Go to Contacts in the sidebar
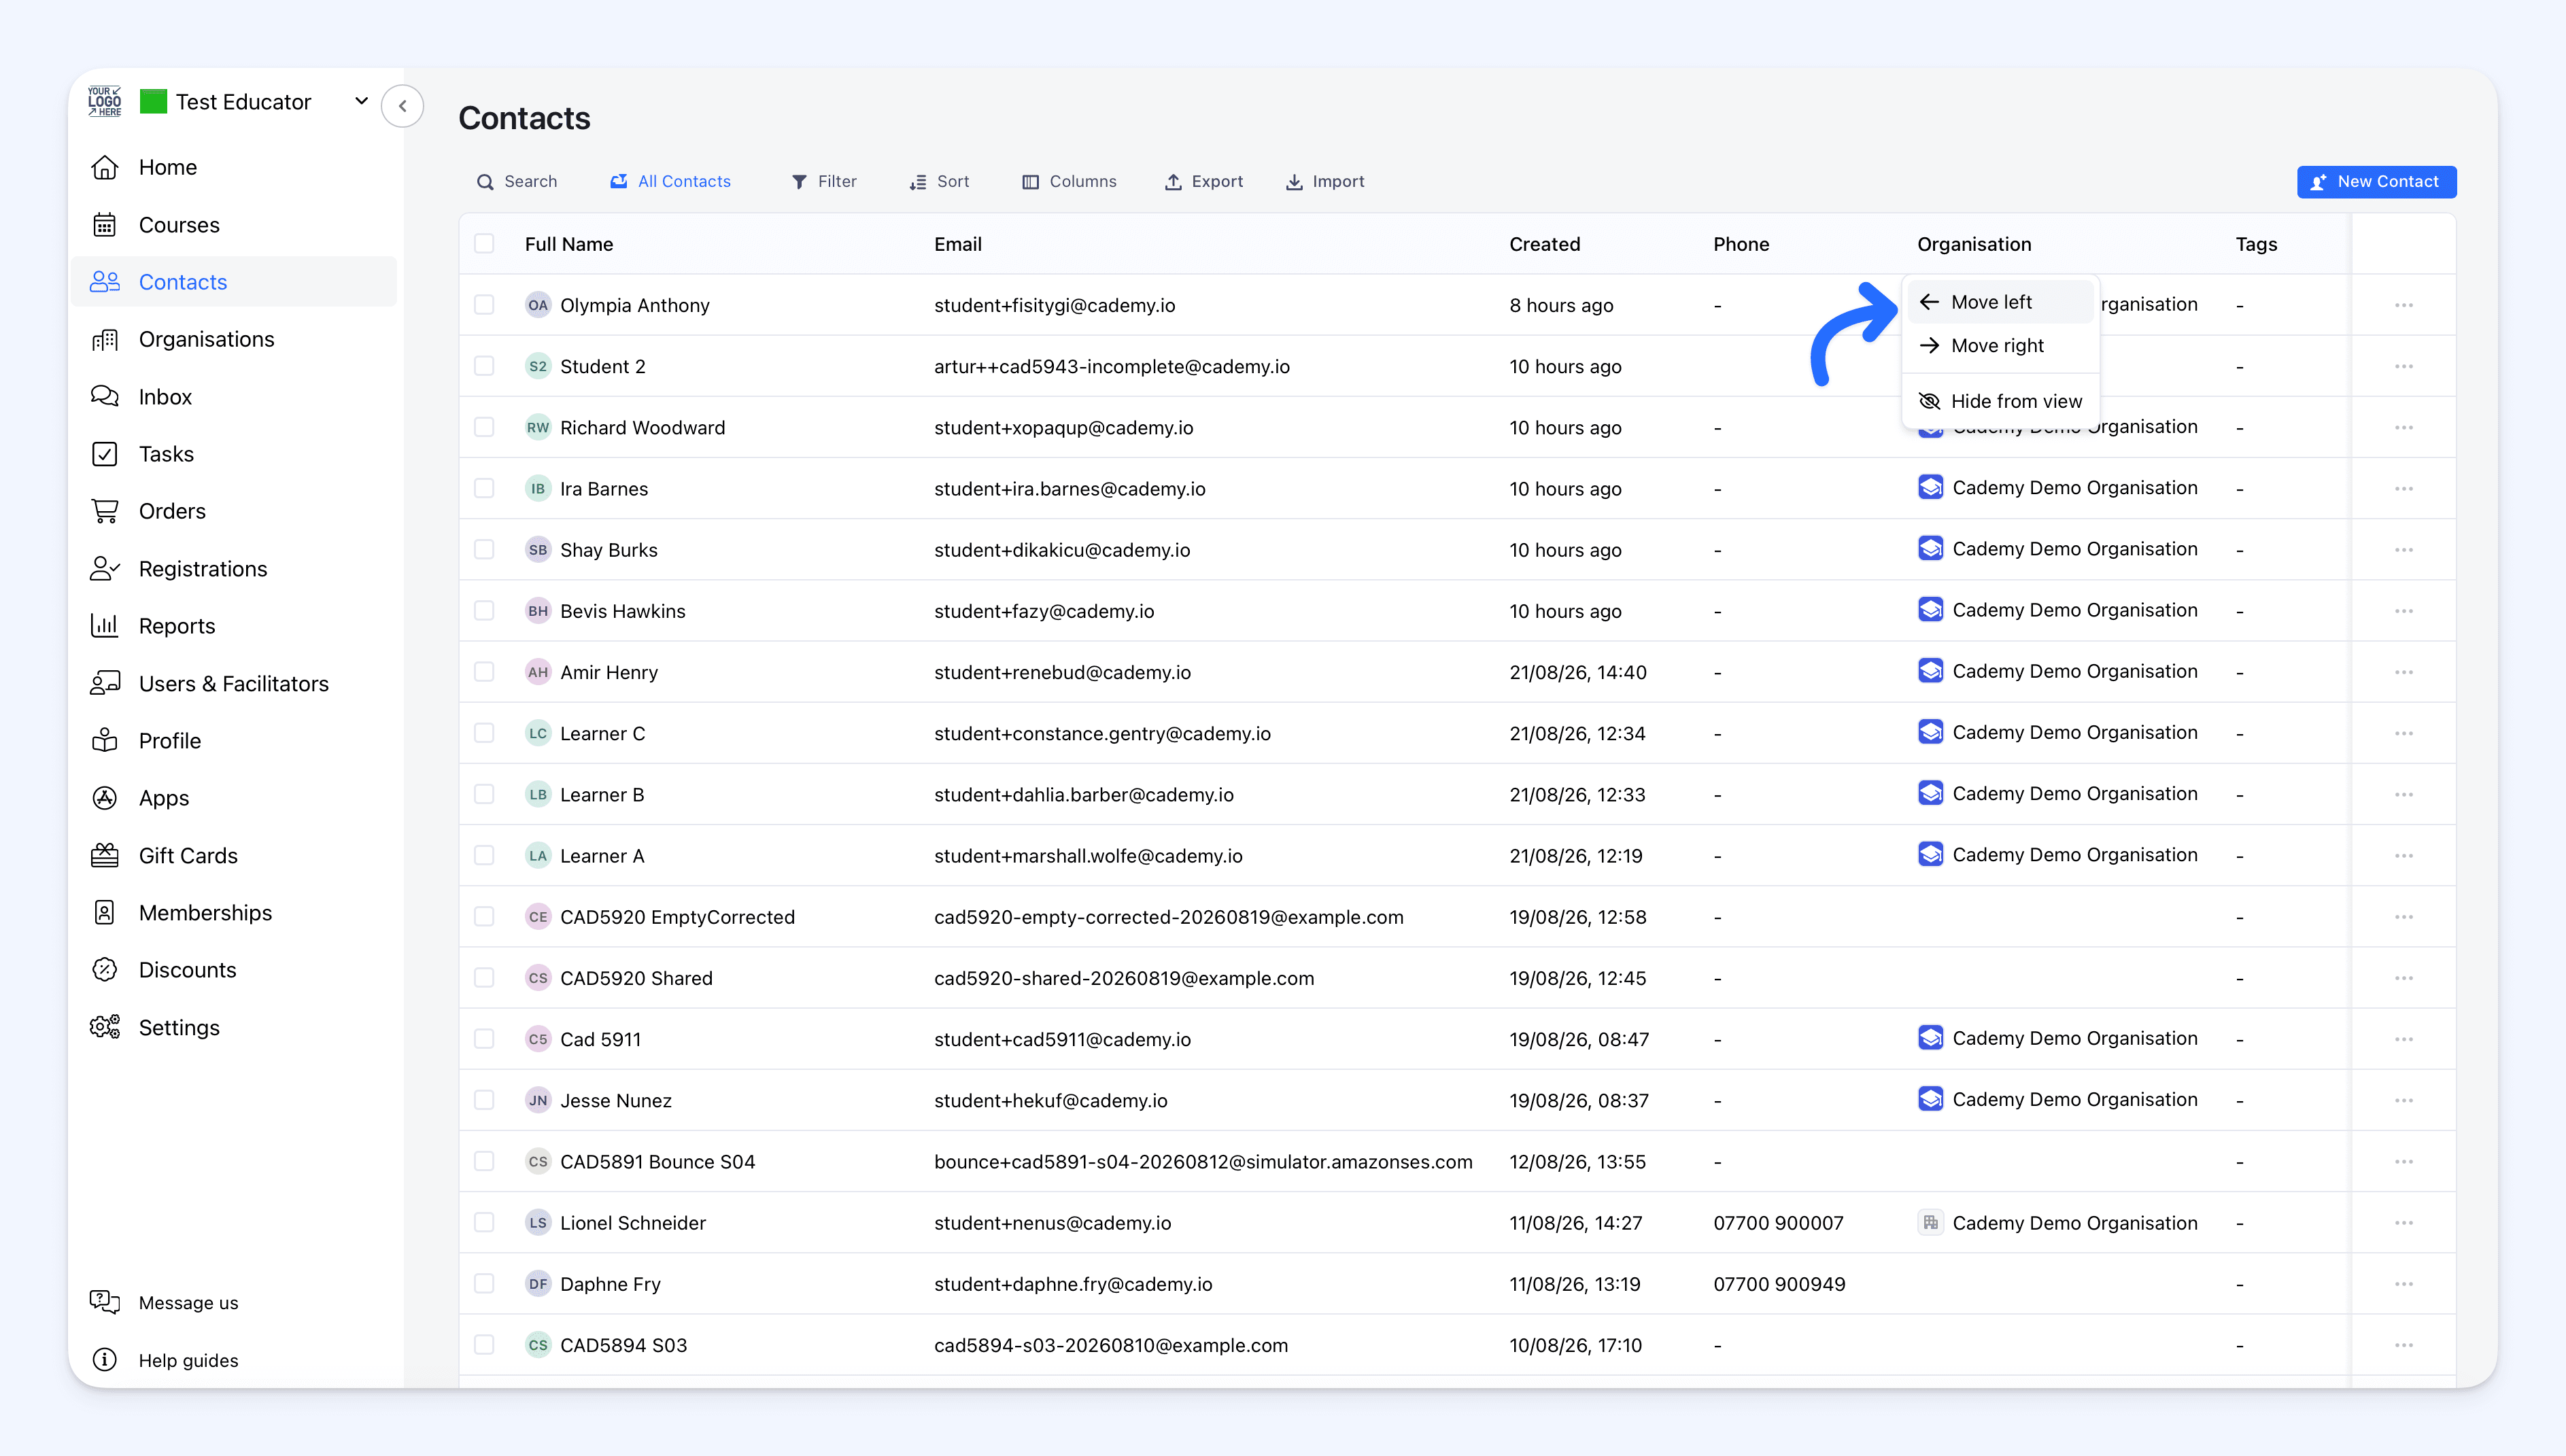Viewport: 2566px width, 1456px height. [x=234, y=282]
